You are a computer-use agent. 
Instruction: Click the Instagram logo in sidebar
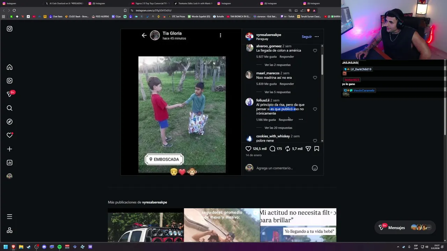9,29
